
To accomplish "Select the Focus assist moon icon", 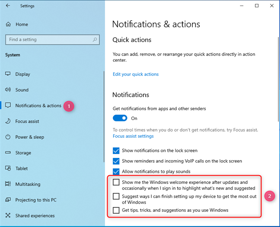I will point(8,121).
